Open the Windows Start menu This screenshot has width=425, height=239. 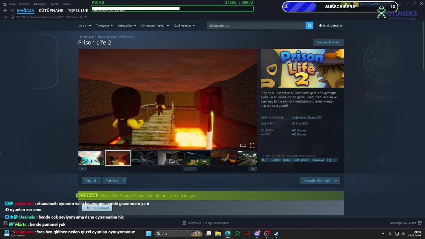pyautogui.click(x=149, y=234)
